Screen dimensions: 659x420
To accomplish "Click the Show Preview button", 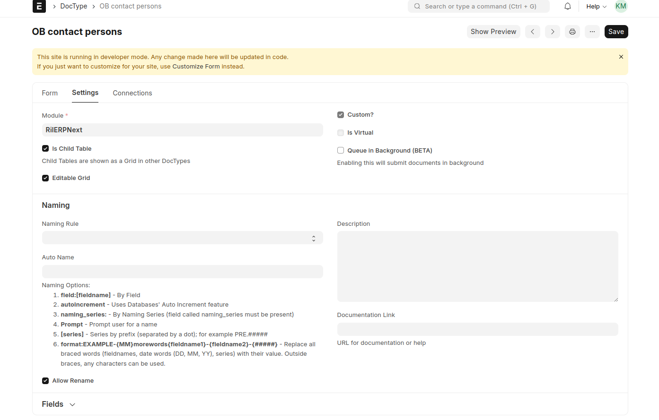I will [x=493, y=32].
